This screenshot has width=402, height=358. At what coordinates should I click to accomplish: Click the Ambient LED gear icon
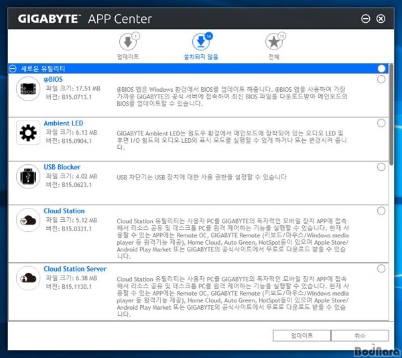[28, 133]
